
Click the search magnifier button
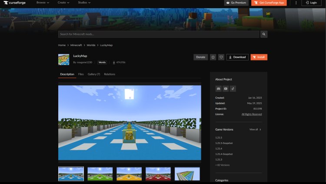(x=264, y=34)
